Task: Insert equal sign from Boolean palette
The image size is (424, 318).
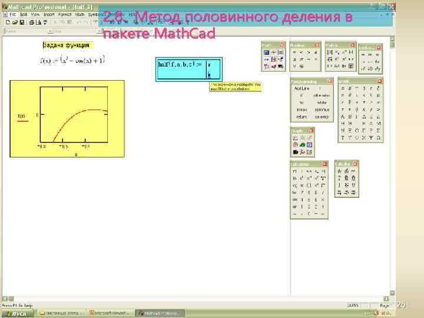Action: 294,52
